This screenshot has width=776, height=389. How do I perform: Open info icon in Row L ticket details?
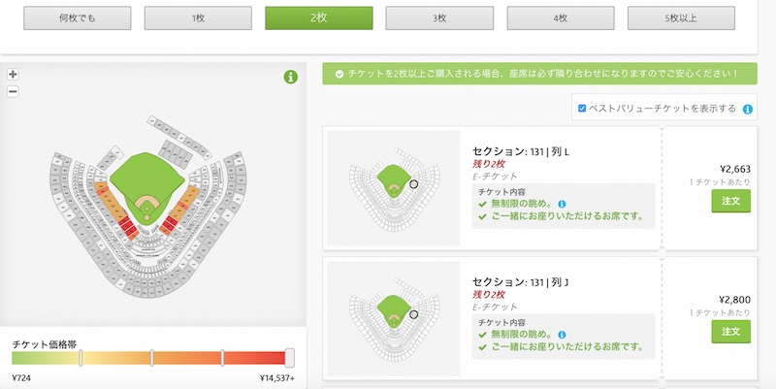[562, 204]
